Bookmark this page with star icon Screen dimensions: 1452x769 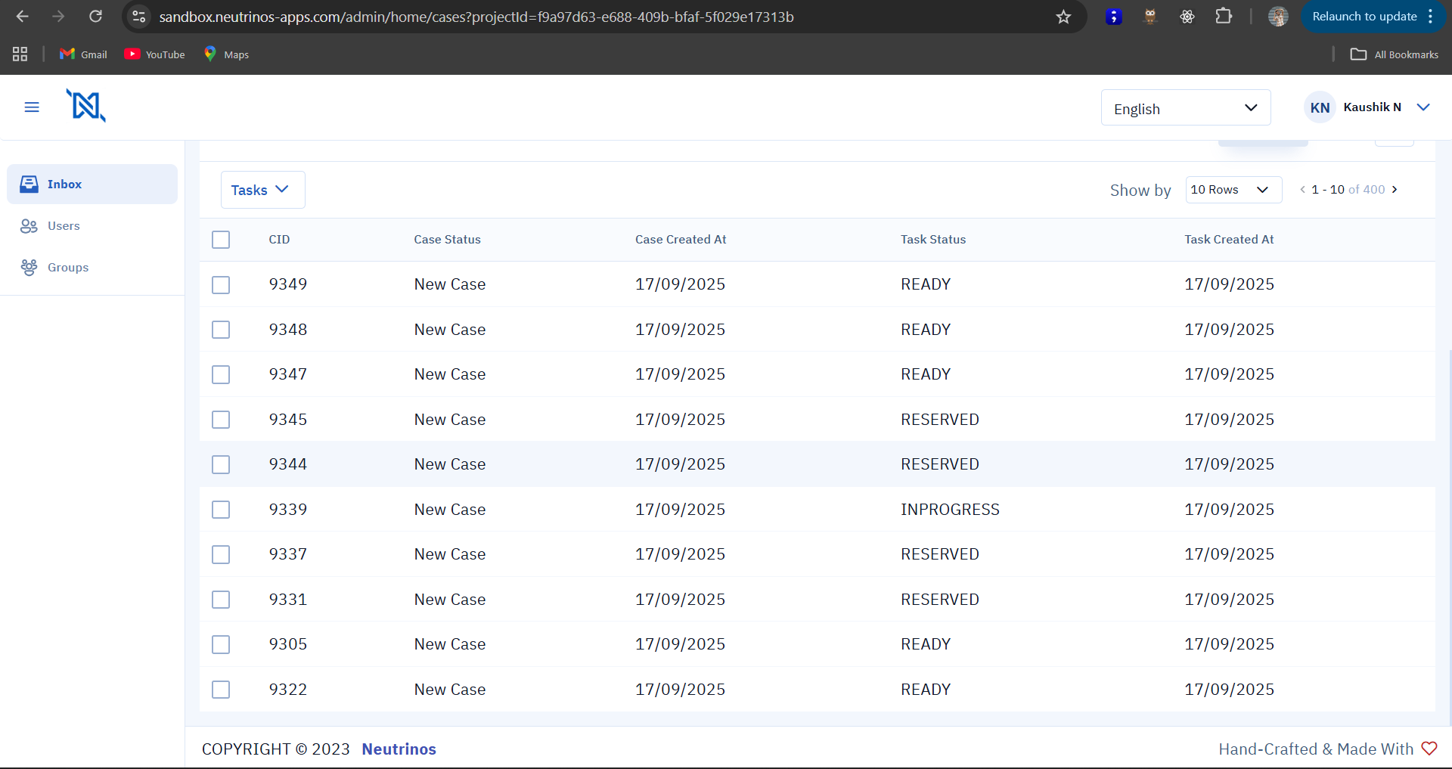click(1063, 17)
